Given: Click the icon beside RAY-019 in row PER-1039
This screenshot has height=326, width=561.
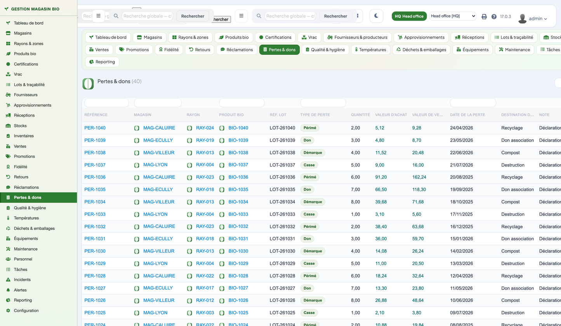Looking at the screenshot, I should pyautogui.click(x=189, y=140).
